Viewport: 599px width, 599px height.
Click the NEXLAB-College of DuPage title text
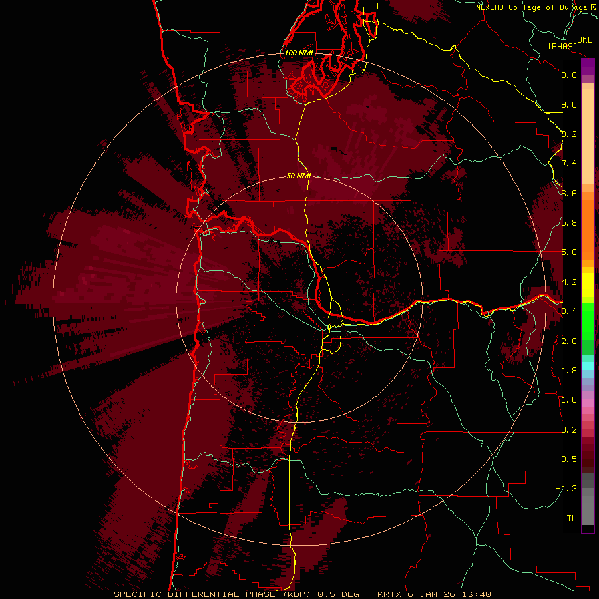click(531, 7)
